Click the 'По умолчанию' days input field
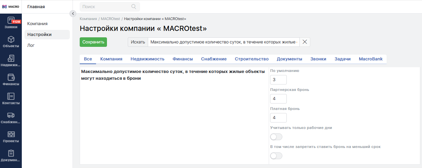The width and height of the screenshot is (422, 168). coord(278,80)
